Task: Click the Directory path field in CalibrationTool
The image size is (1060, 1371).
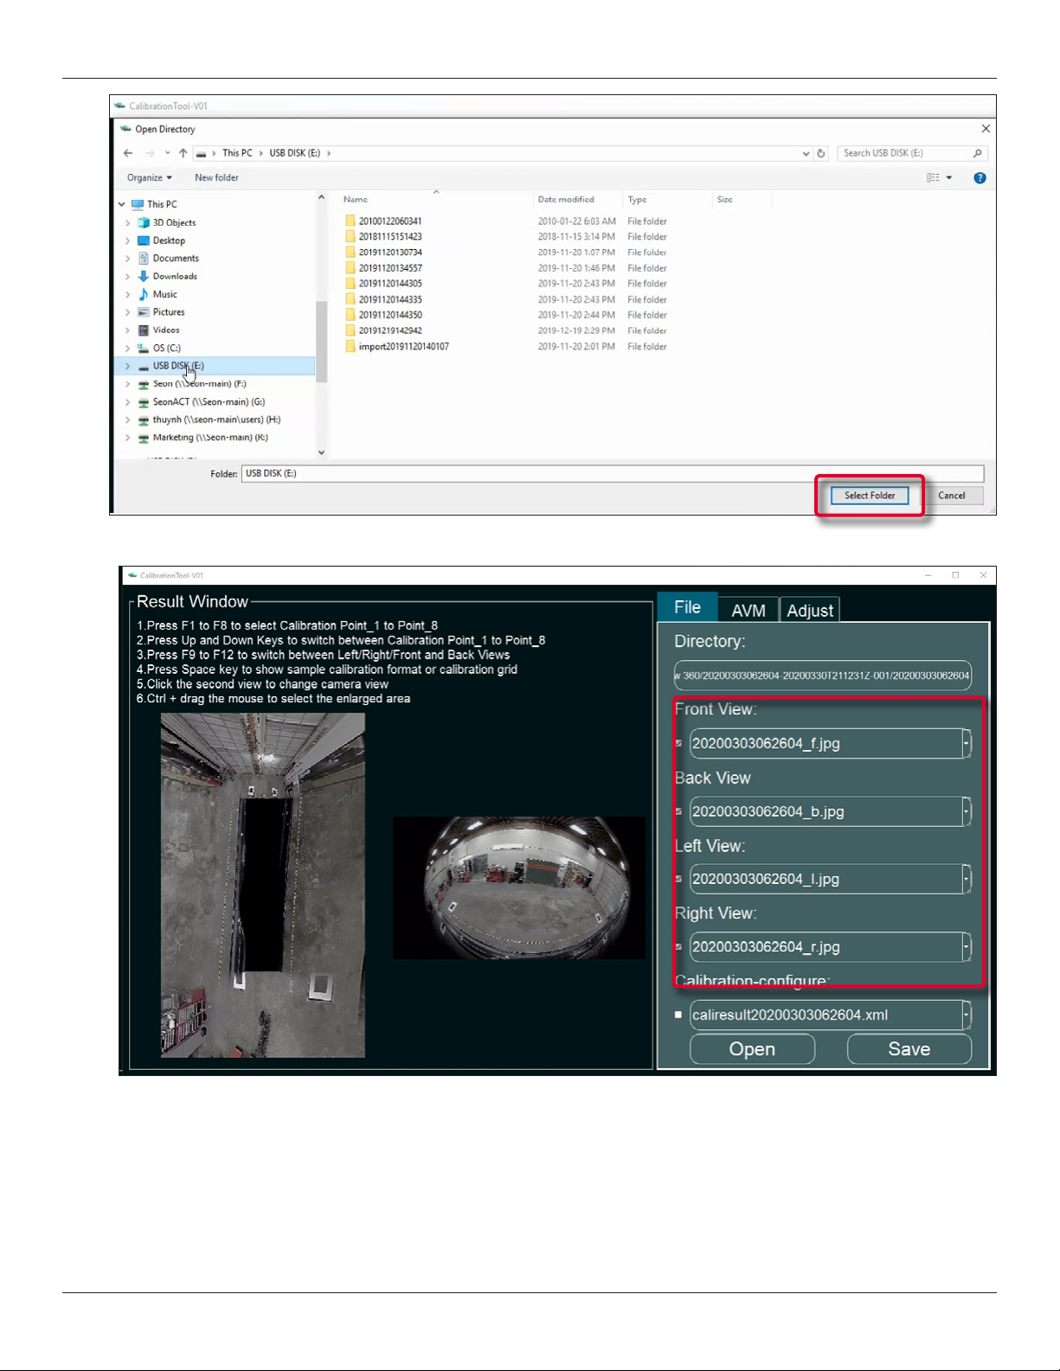Action: 823,676
